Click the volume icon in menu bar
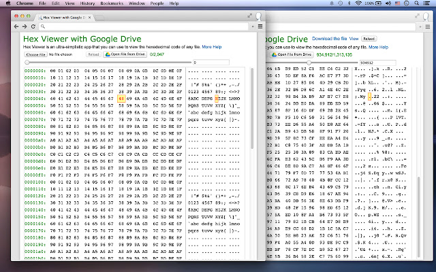Screen dimensions: 436x272 coord(388,3)
